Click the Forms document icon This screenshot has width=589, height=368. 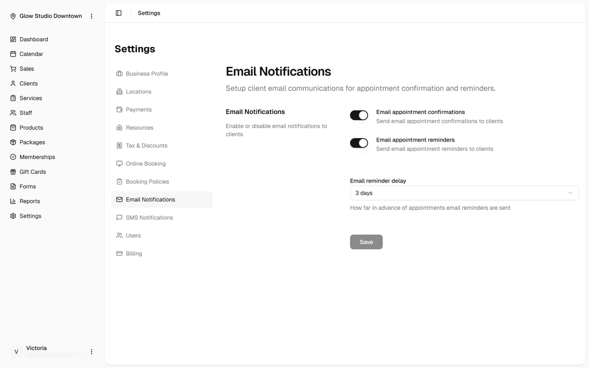[13, 186]
